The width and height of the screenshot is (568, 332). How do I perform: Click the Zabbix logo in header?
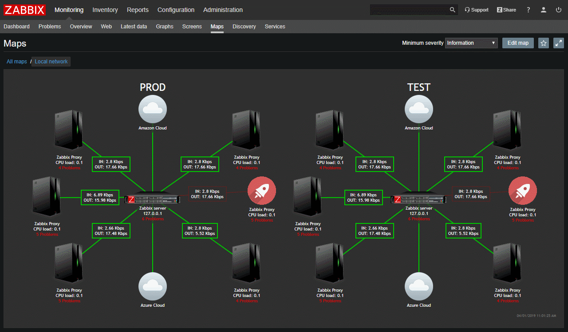[x=25, y=10]
